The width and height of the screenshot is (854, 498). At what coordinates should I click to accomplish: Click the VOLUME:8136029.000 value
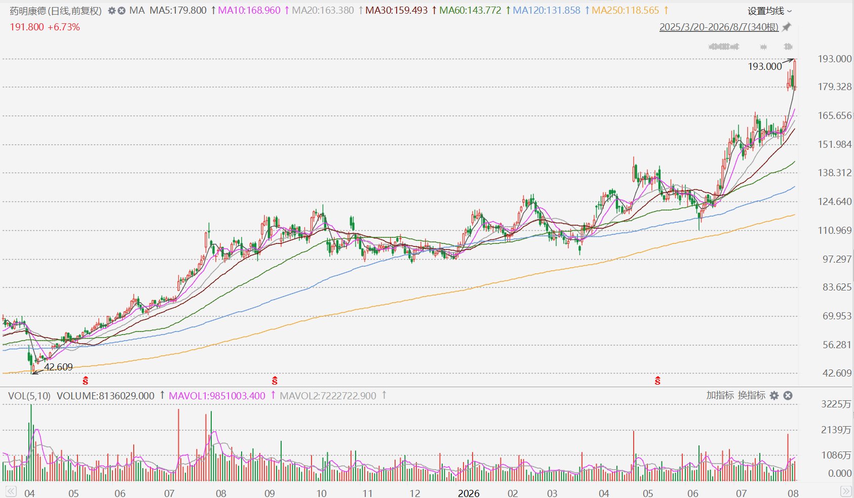coord(105,396)
